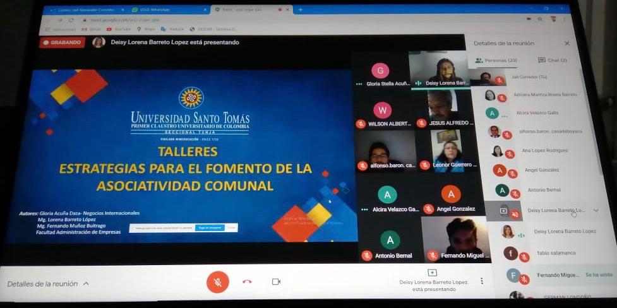Viewport: 617px width, 308px height.
Task: Click 'Jari Corredor (Tú)' in the people list
Action: (529, 77)
